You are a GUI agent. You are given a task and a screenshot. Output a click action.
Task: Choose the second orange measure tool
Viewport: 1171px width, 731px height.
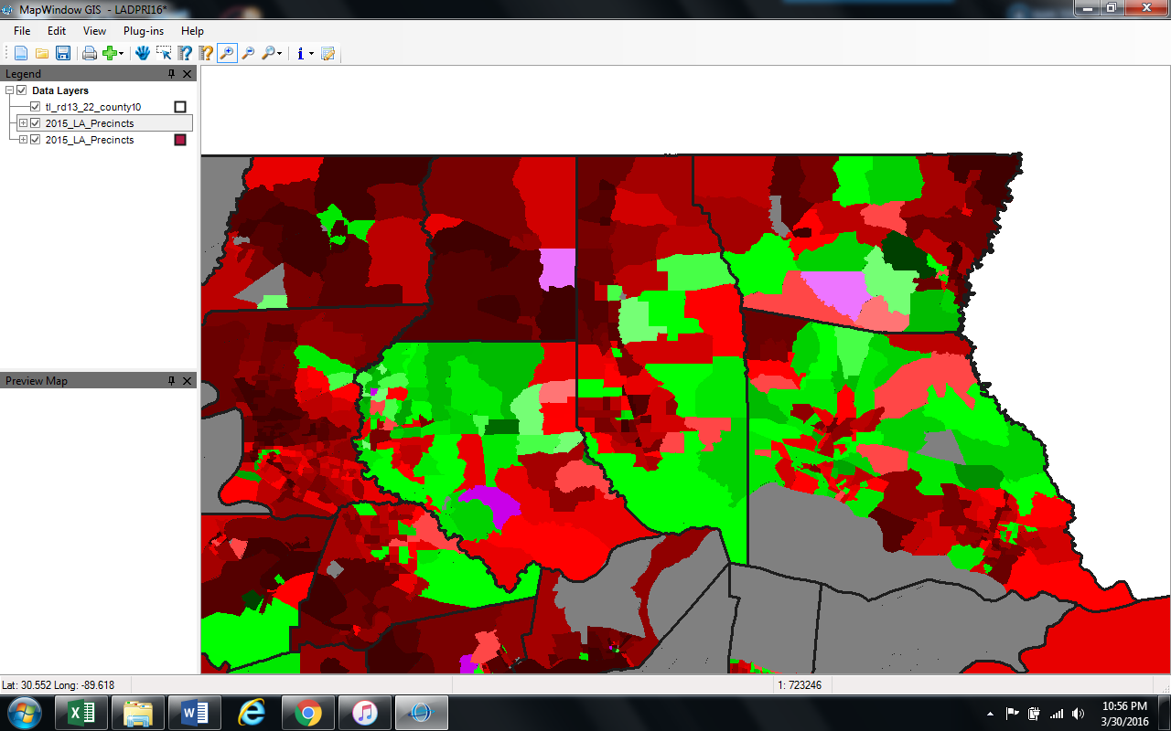[206, 53]
